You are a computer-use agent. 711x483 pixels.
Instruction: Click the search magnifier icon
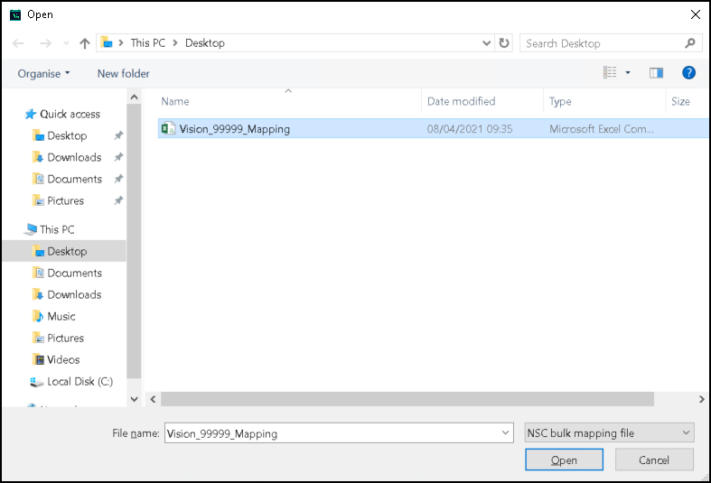[690, 43]
